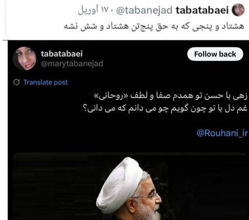Click the tabatabaei display name in the dark post

62,54
